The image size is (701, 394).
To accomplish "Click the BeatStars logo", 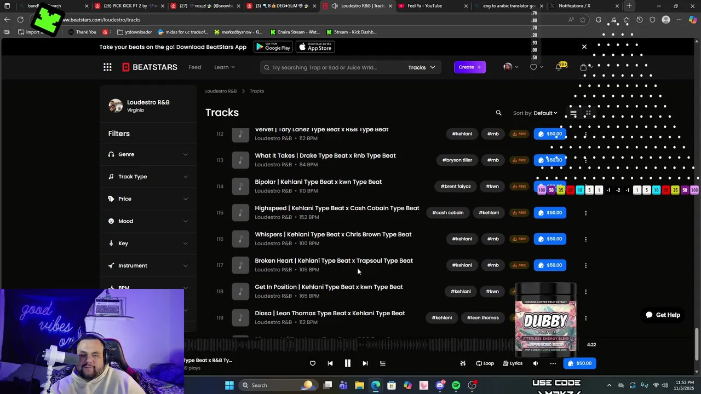I will 150,67.
